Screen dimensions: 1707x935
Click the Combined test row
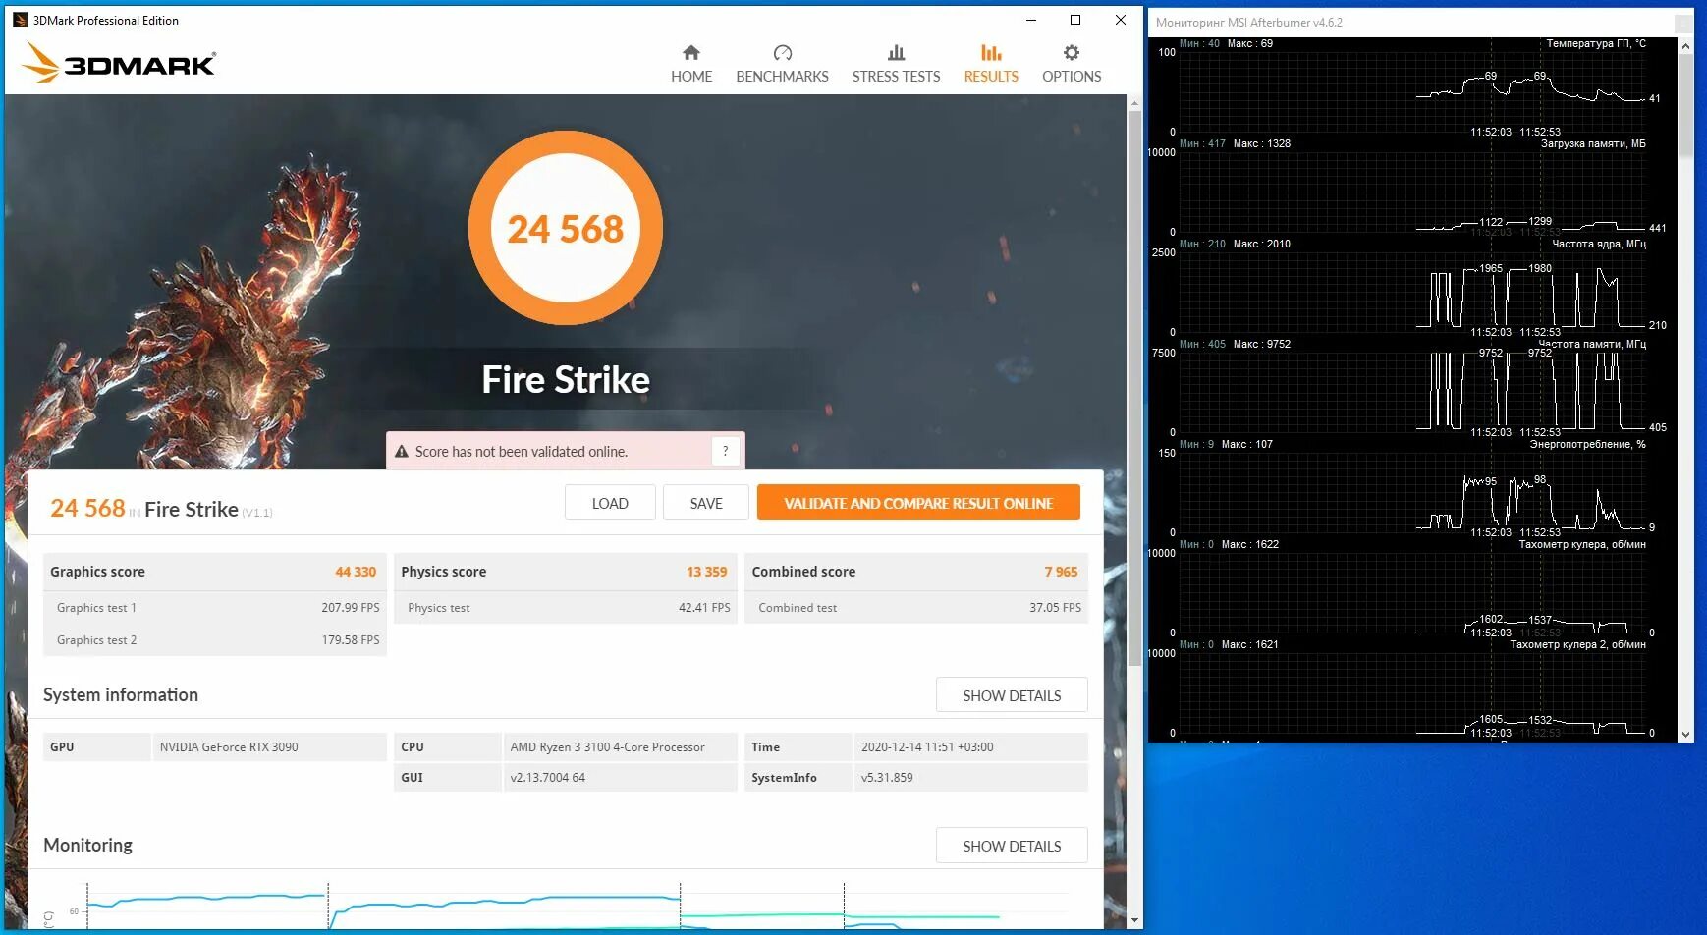[916, 608]
